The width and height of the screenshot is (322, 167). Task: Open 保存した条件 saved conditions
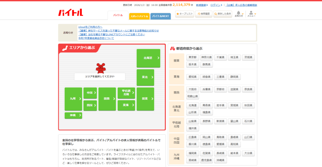click(x=223, y=14)
